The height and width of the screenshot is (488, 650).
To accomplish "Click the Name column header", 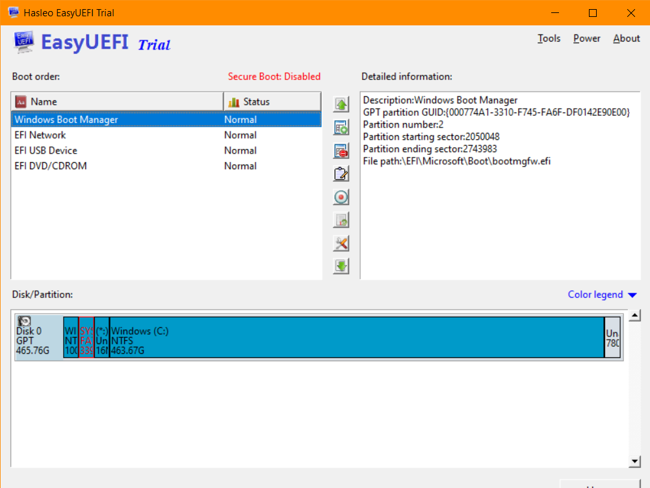I will [117, 102].
